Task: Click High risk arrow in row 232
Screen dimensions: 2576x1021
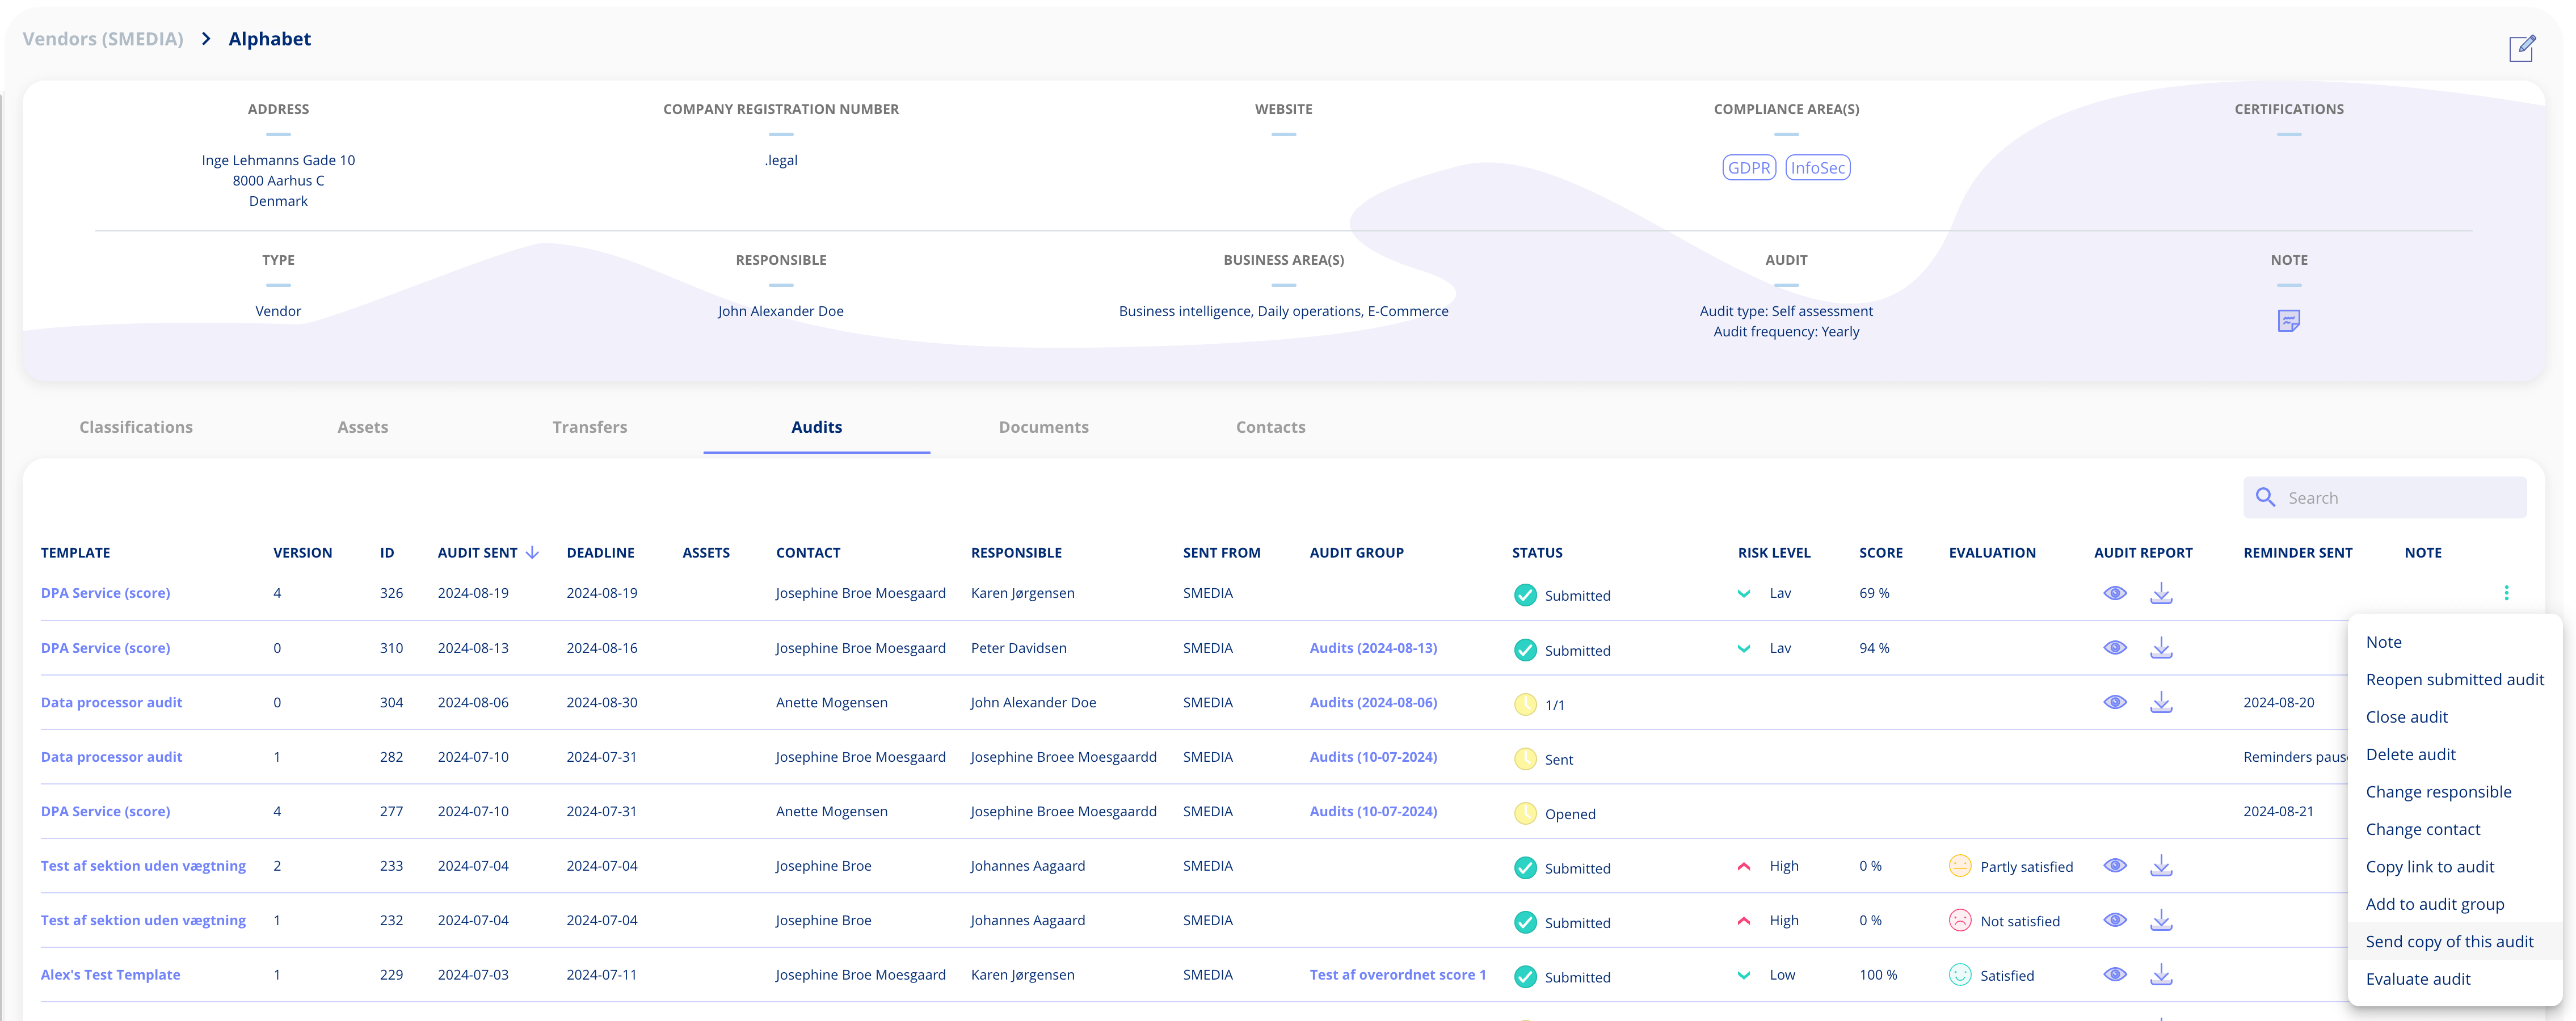Action: [x=1744, y=920]
